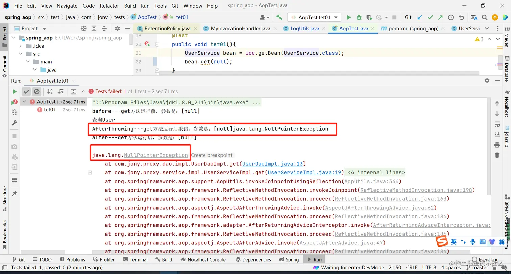511x274 pixels.
Task: Open the translate icon in toolbar
Action: (x=474, y=17)
